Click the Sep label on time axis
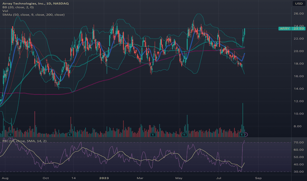Screen dimensions: 307x181 pyautogui.click(x=258, y=178)
